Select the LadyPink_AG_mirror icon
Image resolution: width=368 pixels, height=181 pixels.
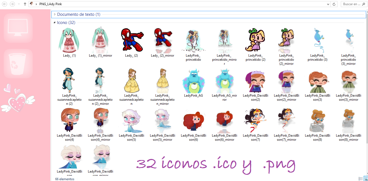tap(225, 80)
